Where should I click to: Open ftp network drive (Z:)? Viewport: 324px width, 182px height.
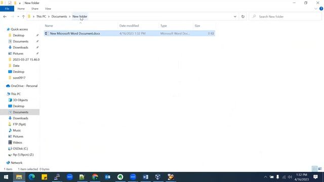[23, 155]
